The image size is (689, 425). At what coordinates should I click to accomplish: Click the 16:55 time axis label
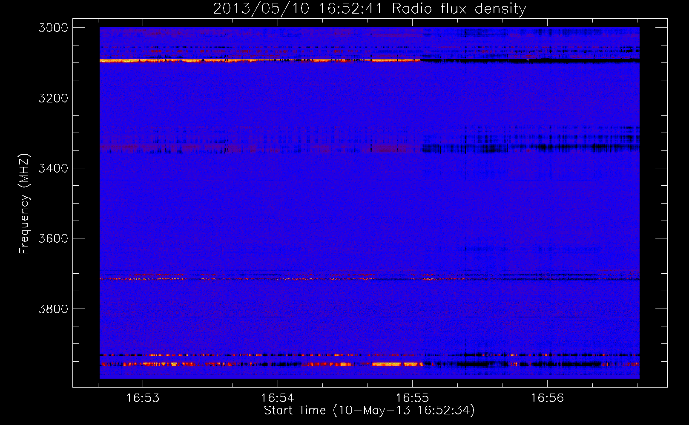[412, 398]
